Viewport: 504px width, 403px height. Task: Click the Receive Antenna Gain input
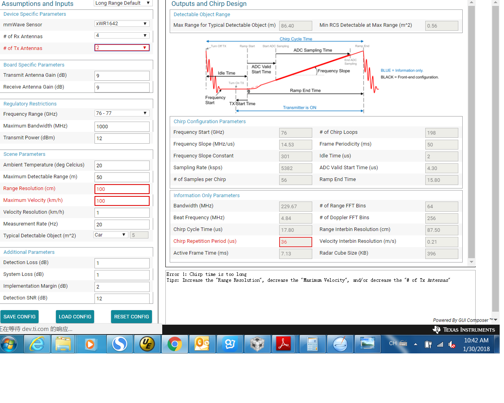pyautogui.click(x=122, y=87)
